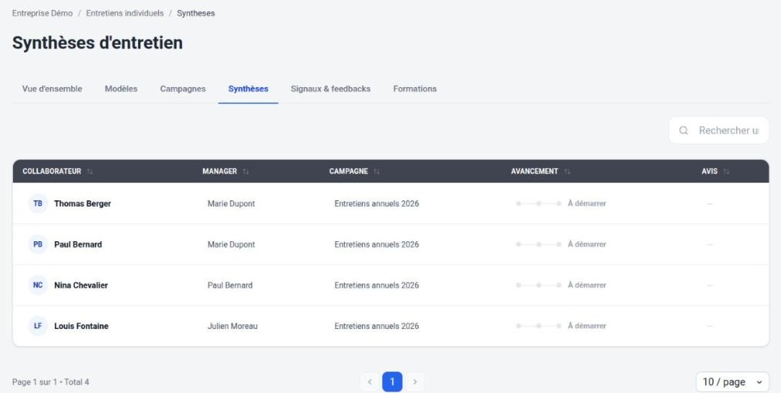781x393 pixels.
Task: Open Louis Fontaine's name link
Action: 81,326
